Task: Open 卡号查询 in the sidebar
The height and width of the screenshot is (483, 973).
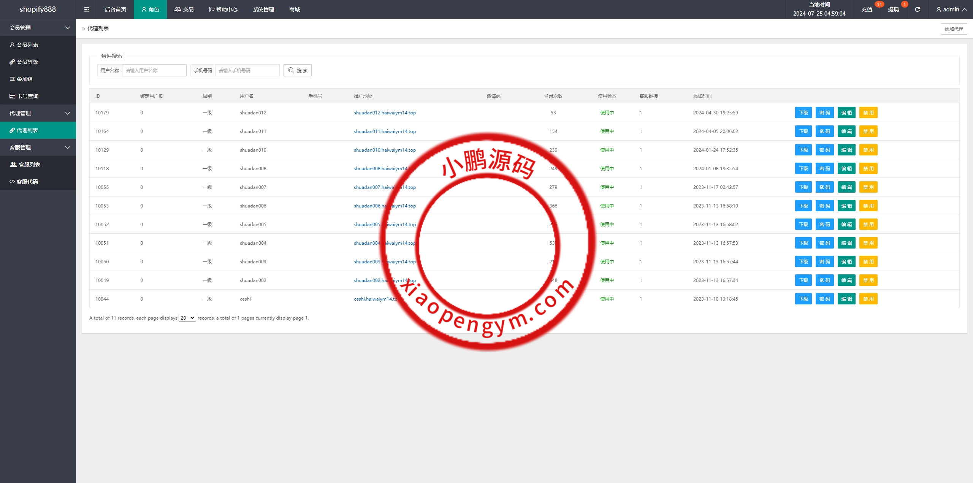Action: pyautogui.click(x=28, y=96)
